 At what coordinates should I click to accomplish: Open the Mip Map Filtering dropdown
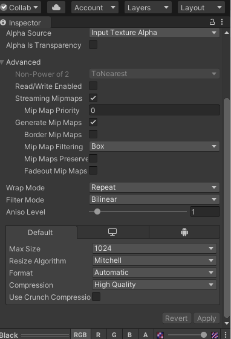tap(154, 146)
